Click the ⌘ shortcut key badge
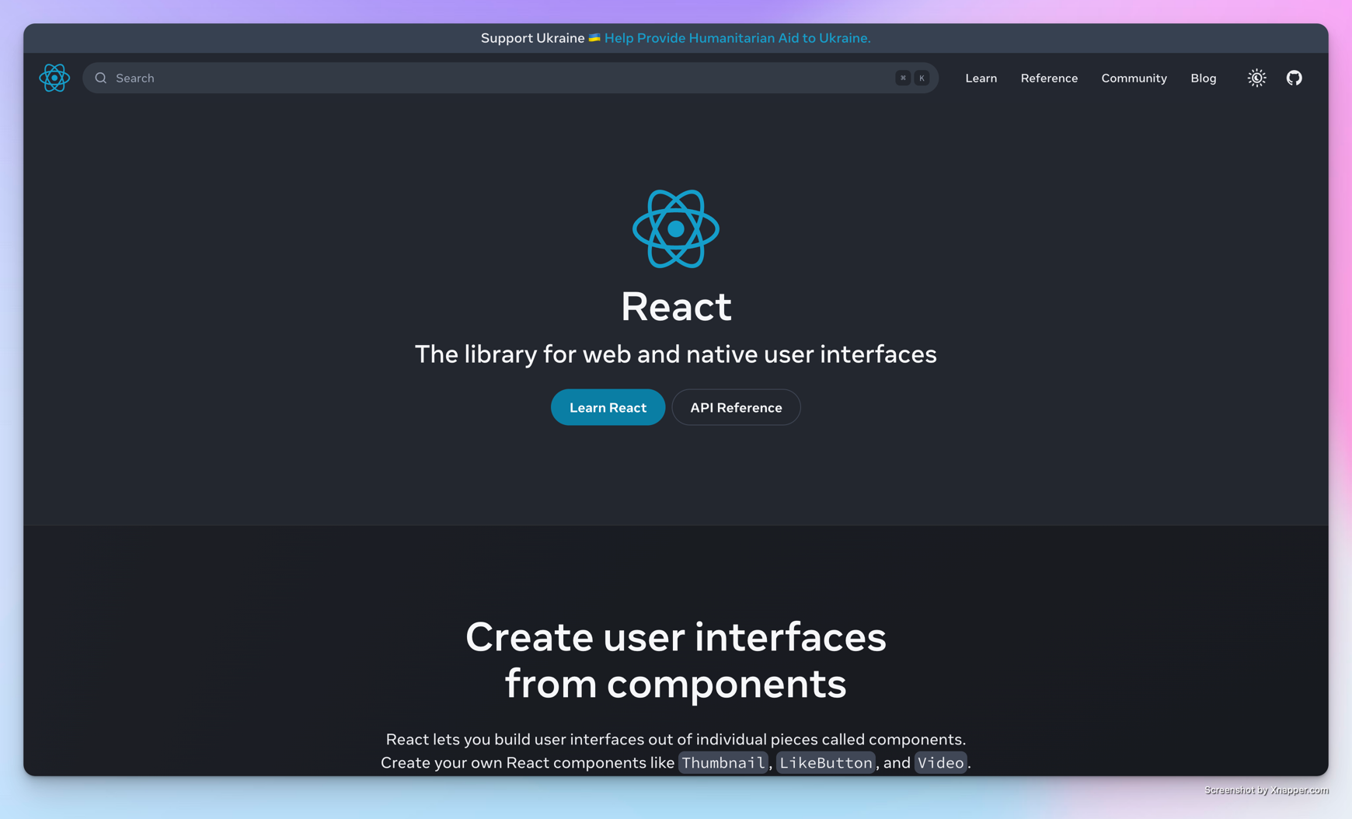 903,78
